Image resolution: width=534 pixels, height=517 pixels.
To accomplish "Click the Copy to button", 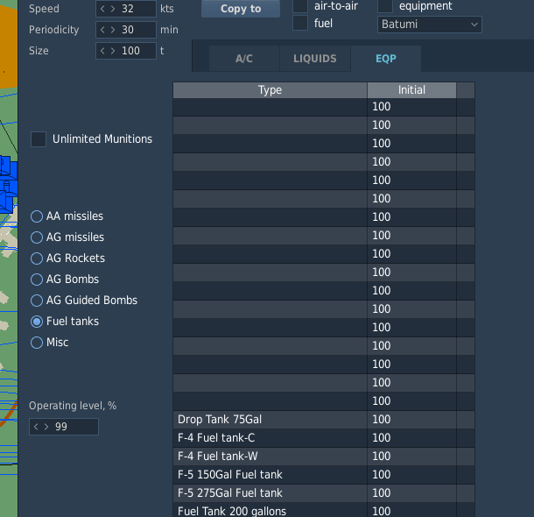I will (x=241, y=9).
